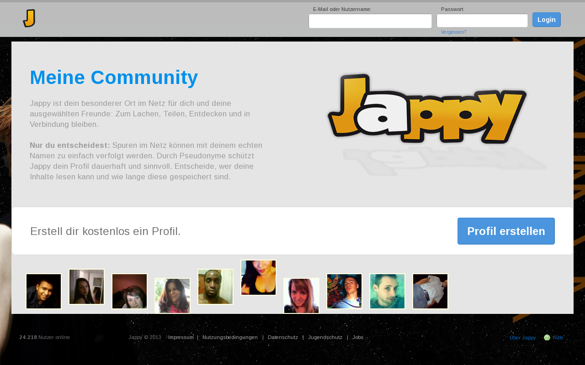Image resolution: width=585 pixels, height=365 pixels.
Task: Open the Über Jappy link
Action: tap(522, 338)
